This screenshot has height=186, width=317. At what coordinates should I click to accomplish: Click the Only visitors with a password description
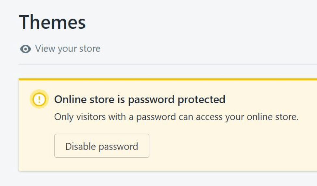176,117
